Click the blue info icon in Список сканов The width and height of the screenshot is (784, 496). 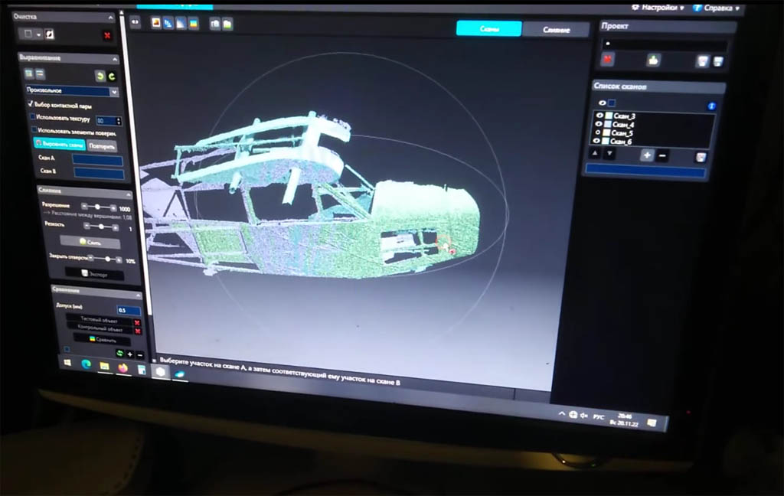(x=711, y=106)
